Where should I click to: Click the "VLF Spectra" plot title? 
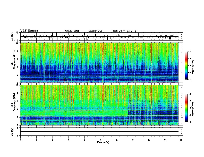29,31
